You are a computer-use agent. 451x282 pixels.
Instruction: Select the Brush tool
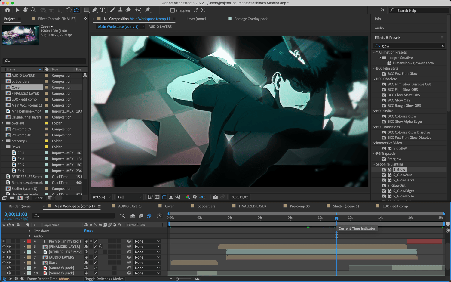tap(112, 10)
